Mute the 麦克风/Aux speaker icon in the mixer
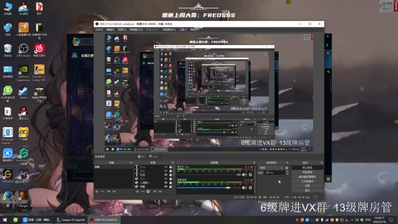This screenshot has height=224, width=398. 244,175
